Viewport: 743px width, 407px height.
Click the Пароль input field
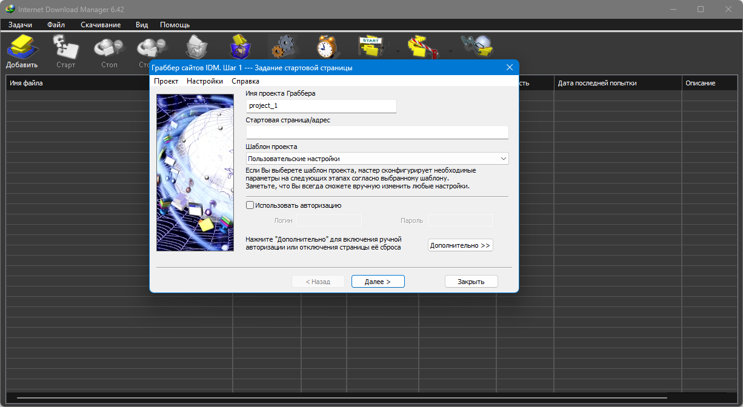[x=461, y=220]
